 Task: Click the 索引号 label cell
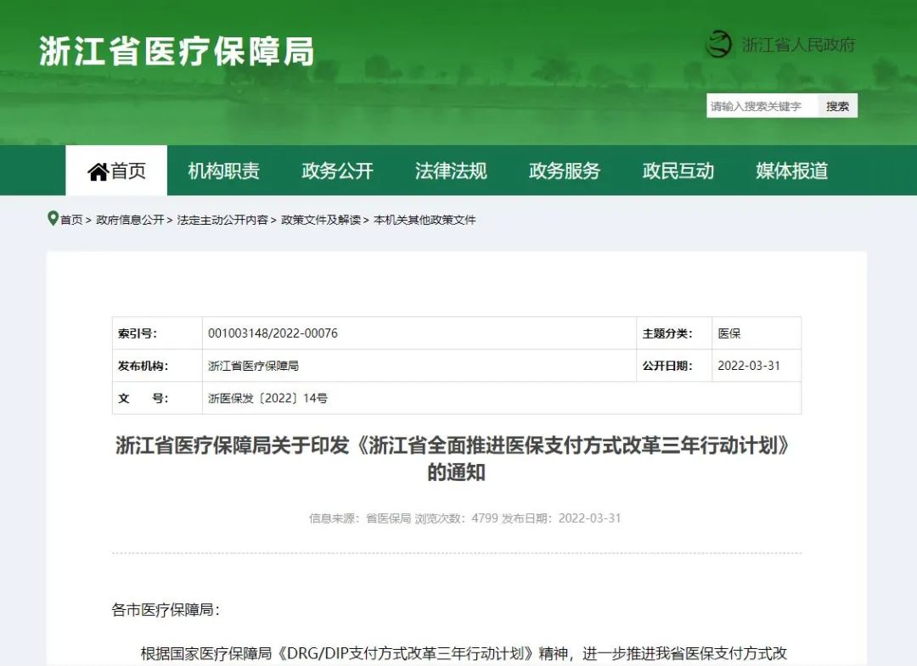click(x=157, y=333)
